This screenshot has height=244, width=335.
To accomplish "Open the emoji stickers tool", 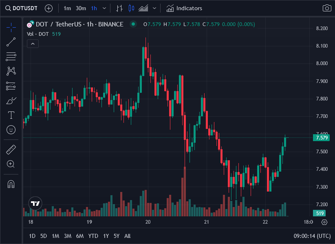I will pos(11,130).
